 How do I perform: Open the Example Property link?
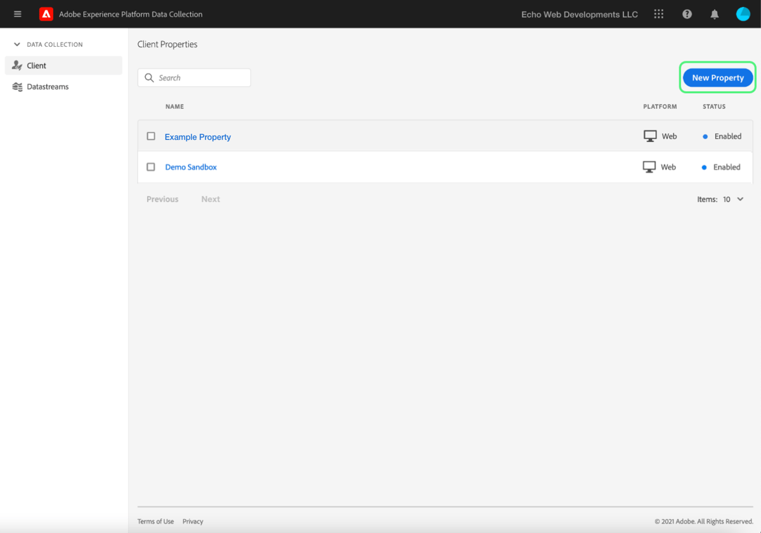[197, 136]
